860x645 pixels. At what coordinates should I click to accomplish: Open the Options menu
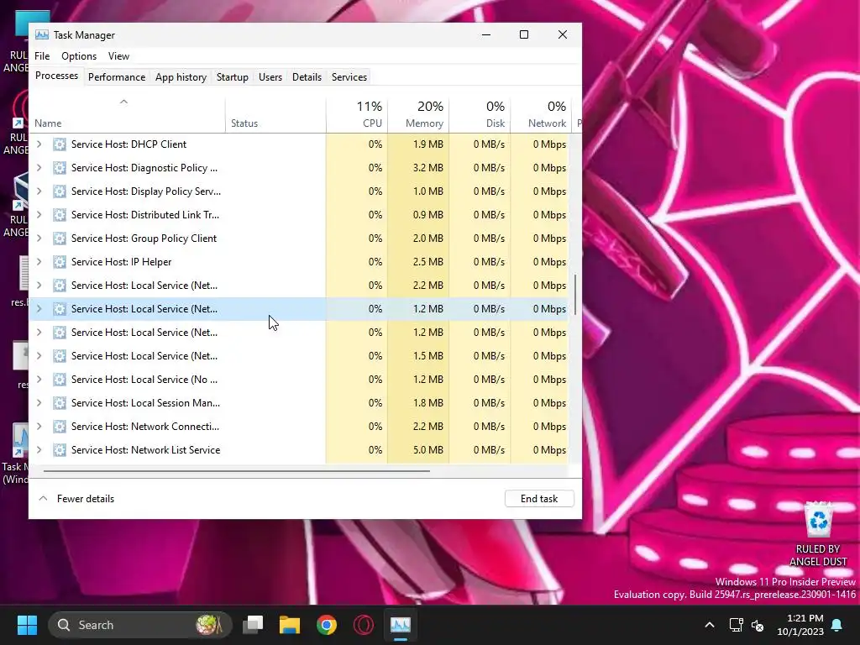79,56
